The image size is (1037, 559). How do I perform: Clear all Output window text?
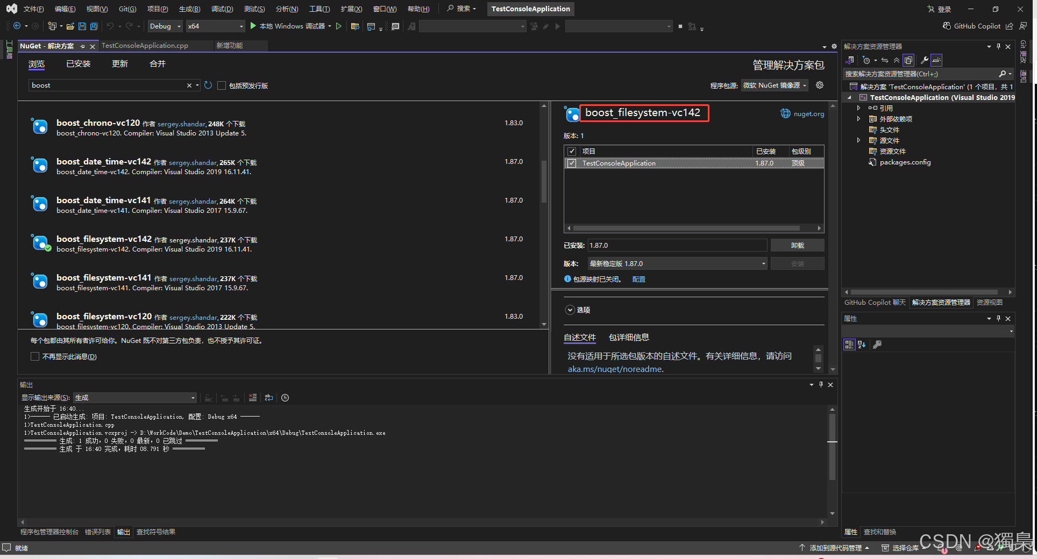click(252, 398)
